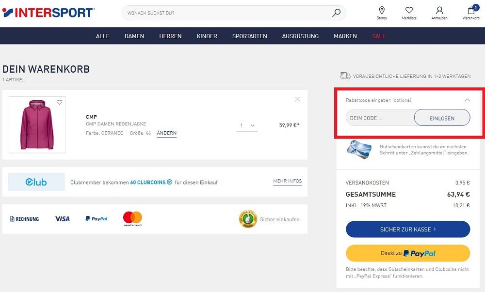Click the 'Rabattcode eingeben (optional)' label
Image resolution: width=485 pixels, height=292 pixels.
click(379, 100)
